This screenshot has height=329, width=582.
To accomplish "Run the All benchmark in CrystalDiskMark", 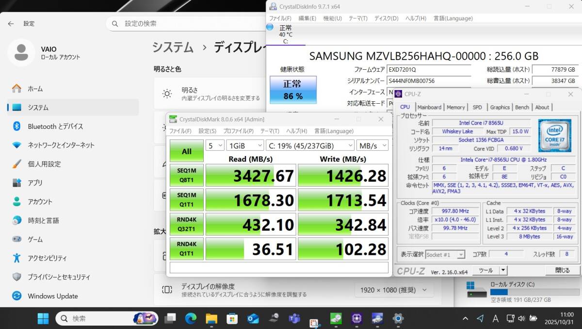I will [x=186, y=151].
